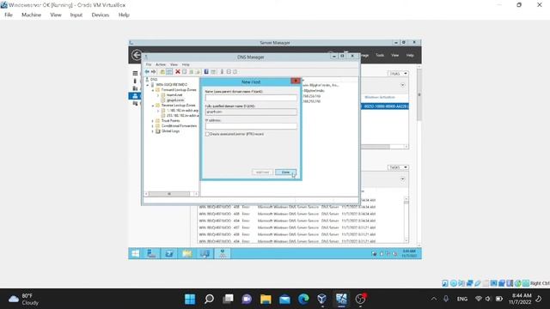The image size is (550, 309).
Task: Open Server Manager from the VM taskbar
Action: 151,253
